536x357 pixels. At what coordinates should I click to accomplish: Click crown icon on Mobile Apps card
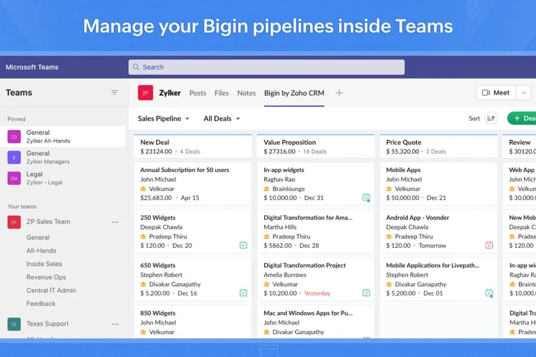[389, 189]
